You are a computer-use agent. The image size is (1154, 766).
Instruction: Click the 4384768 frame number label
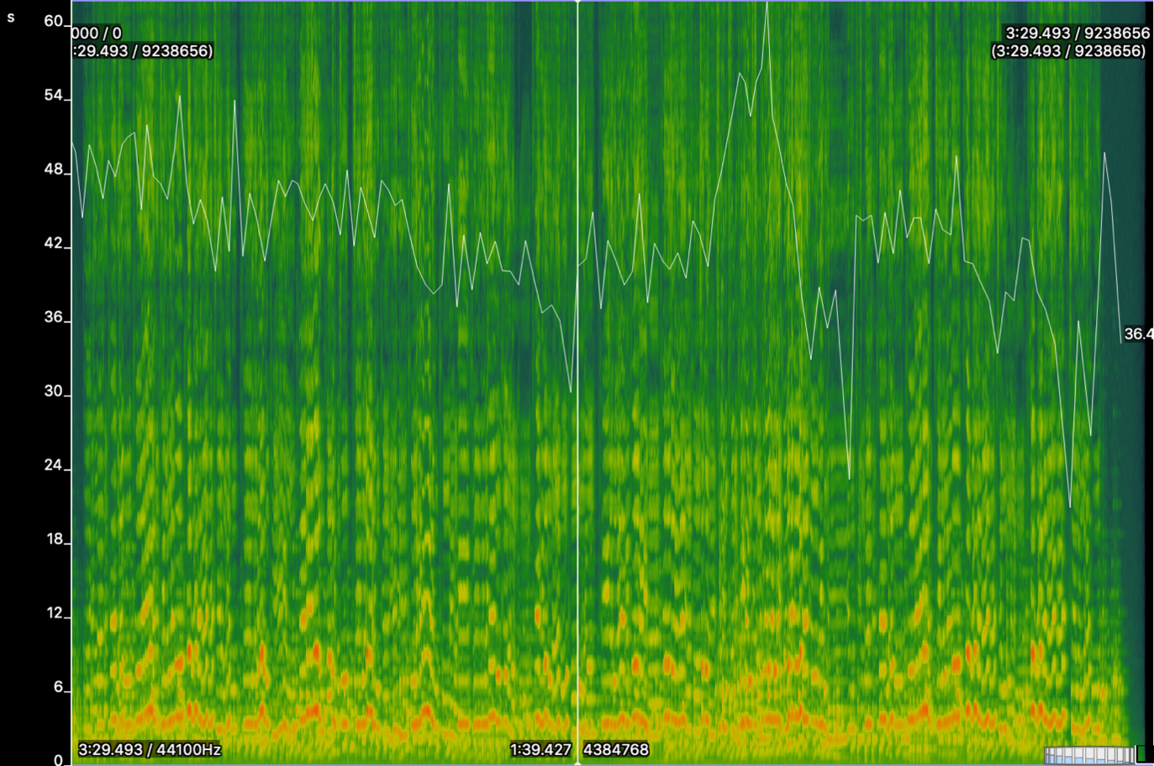(x=616, y=749)
